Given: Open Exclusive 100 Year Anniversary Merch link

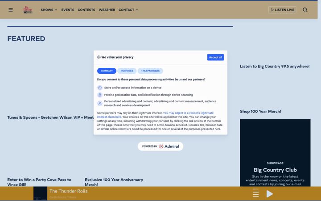Looking at the screenshot, I should [114, 182].
